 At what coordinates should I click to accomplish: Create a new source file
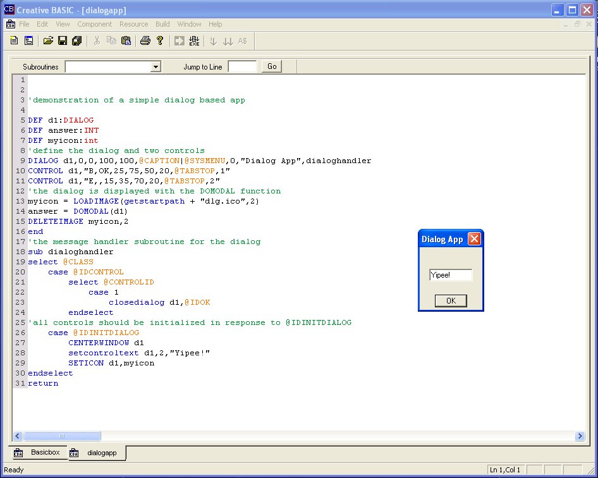14,40
